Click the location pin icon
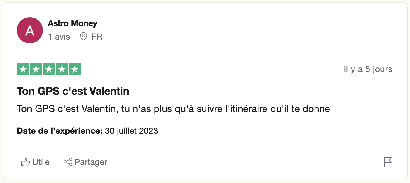 click(x=84, y=37)
